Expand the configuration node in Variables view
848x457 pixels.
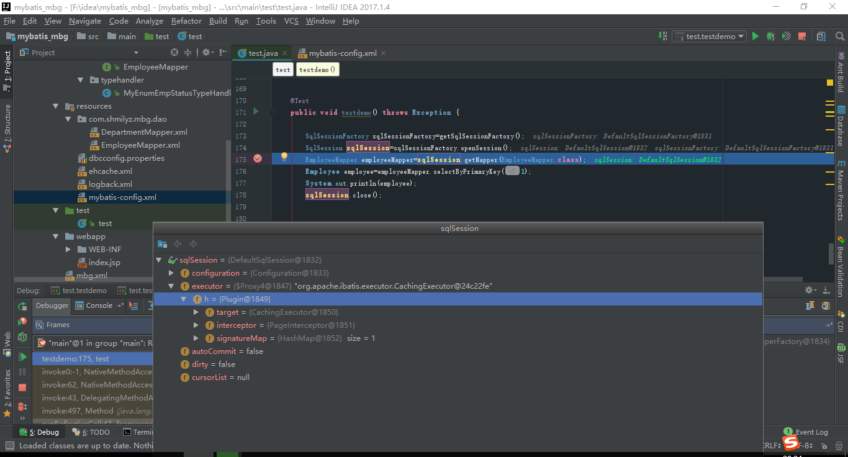[x=171, y=273]
